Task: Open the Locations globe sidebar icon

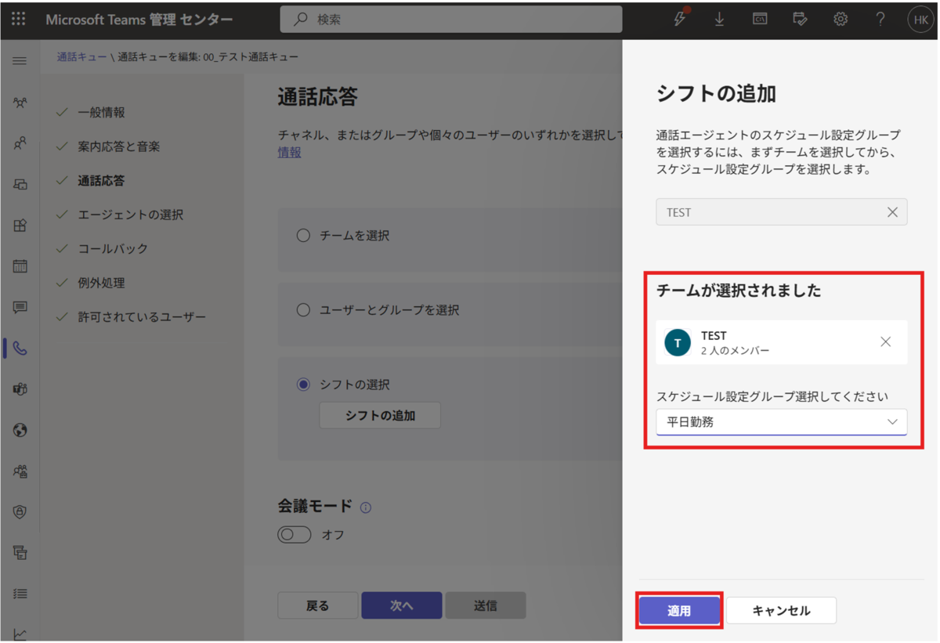Action: 20,430
